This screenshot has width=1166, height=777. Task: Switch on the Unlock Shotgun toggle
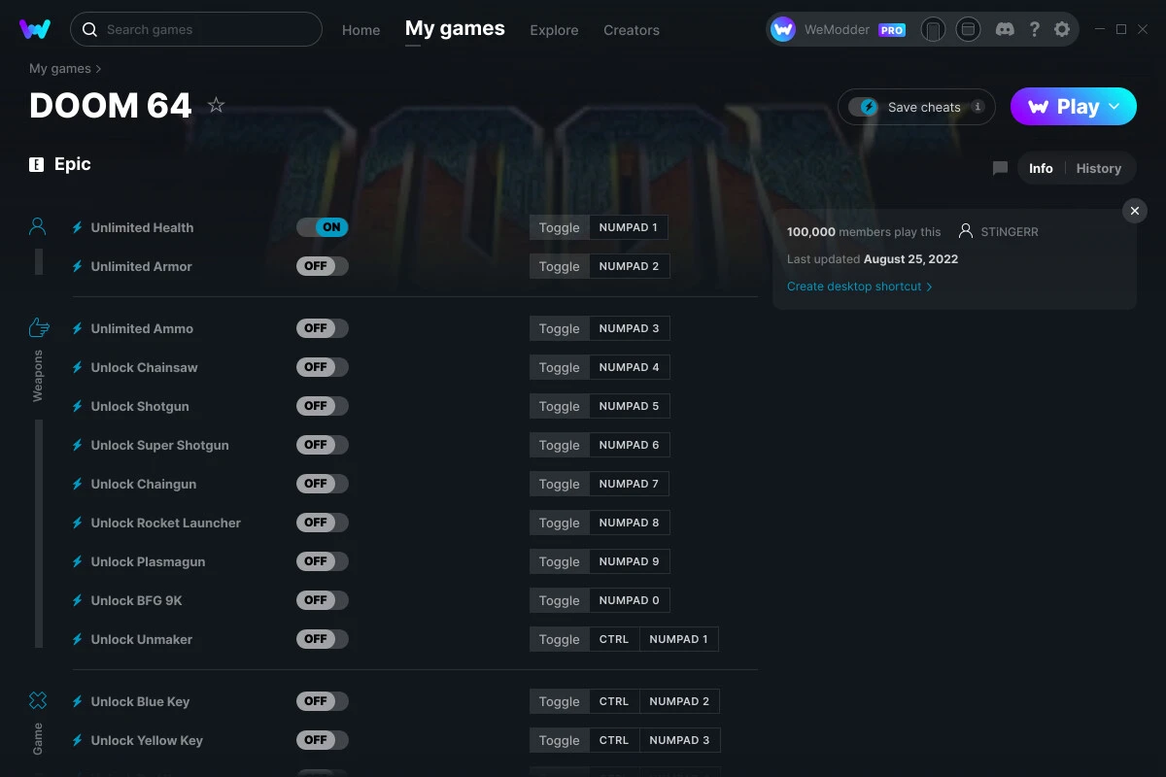(323, 406)
